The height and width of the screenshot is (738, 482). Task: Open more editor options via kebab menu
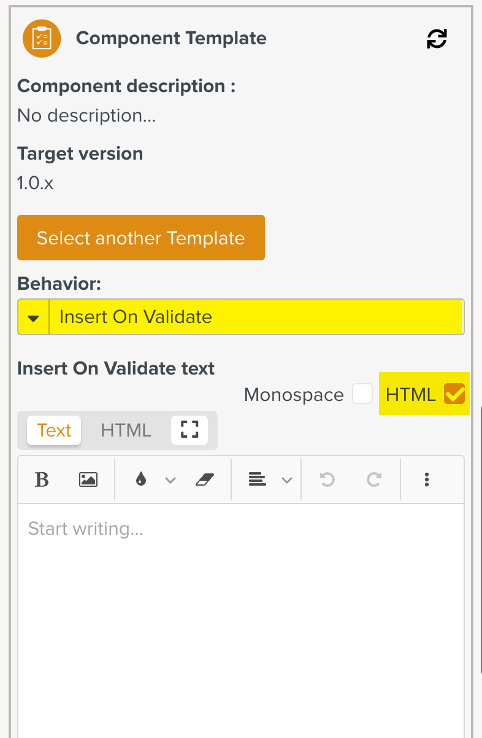(427, 480)
